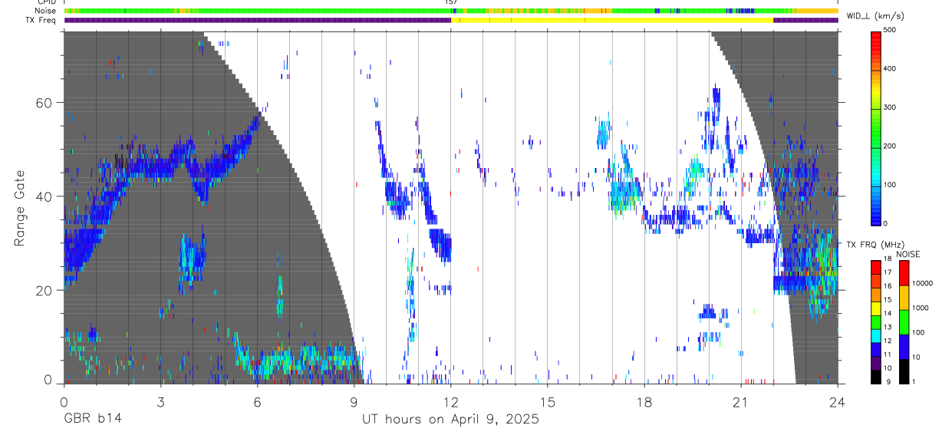Click hour tick label '3' on the time axis

pyautogui.click(x=160, y=402)
